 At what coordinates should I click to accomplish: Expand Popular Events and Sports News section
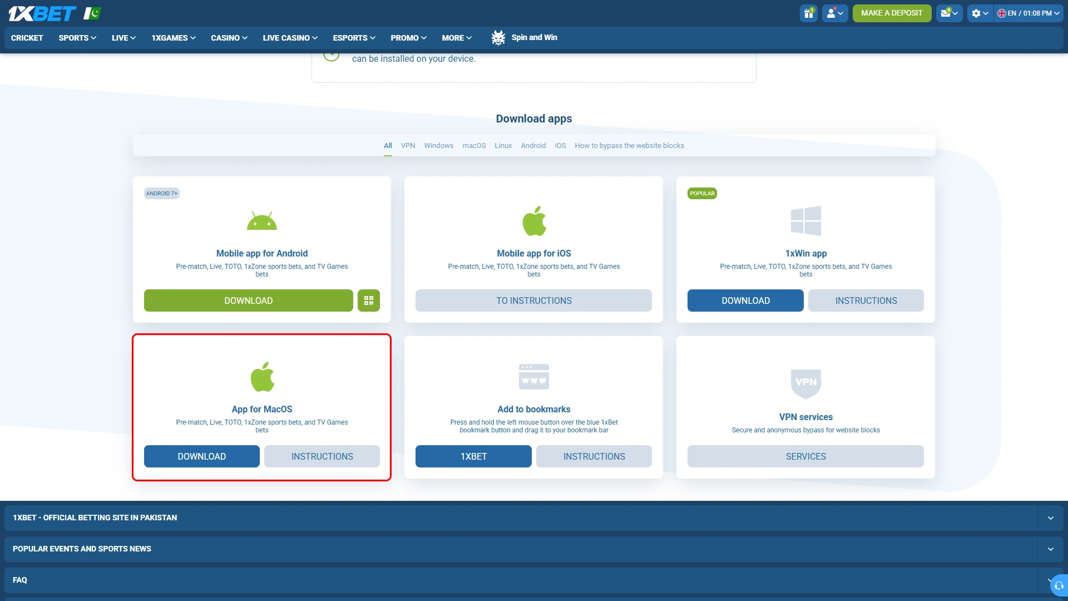coord(534,549)
